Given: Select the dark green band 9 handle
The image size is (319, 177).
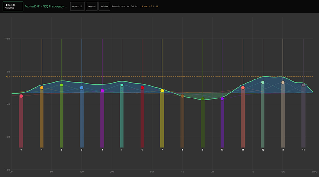Looking at the screenshot, I should 203,99.
